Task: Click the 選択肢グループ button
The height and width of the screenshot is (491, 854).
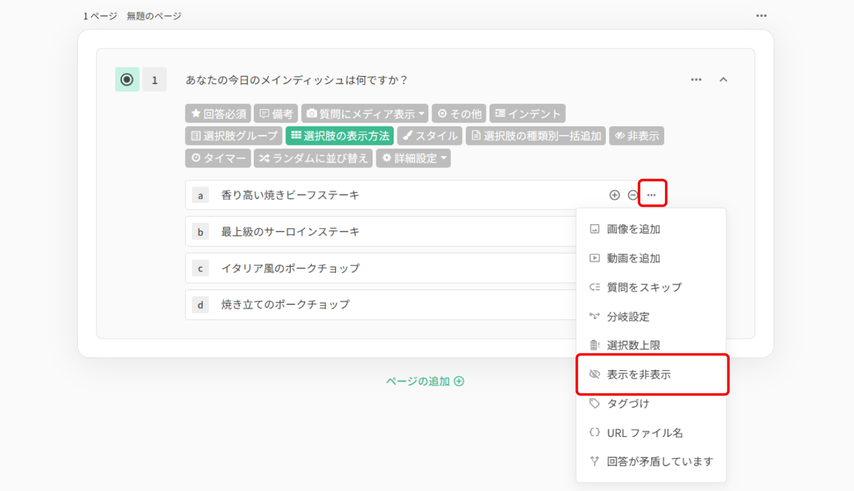Action: click(x=234, y=136)
